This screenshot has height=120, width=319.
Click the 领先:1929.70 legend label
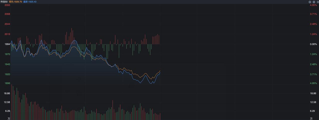pos(15,2)
